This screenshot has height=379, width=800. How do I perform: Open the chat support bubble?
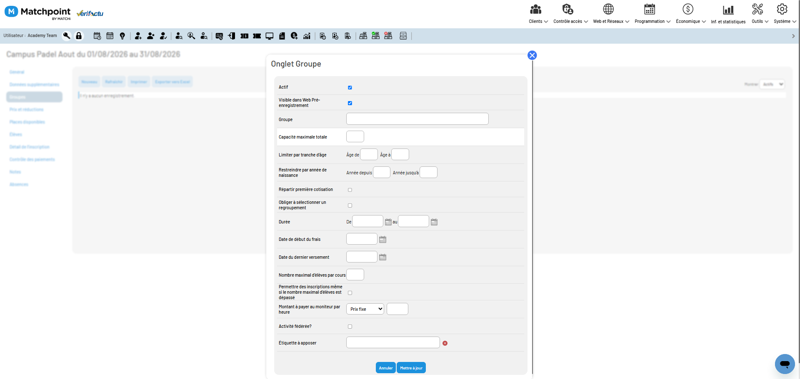pos(785,364)
